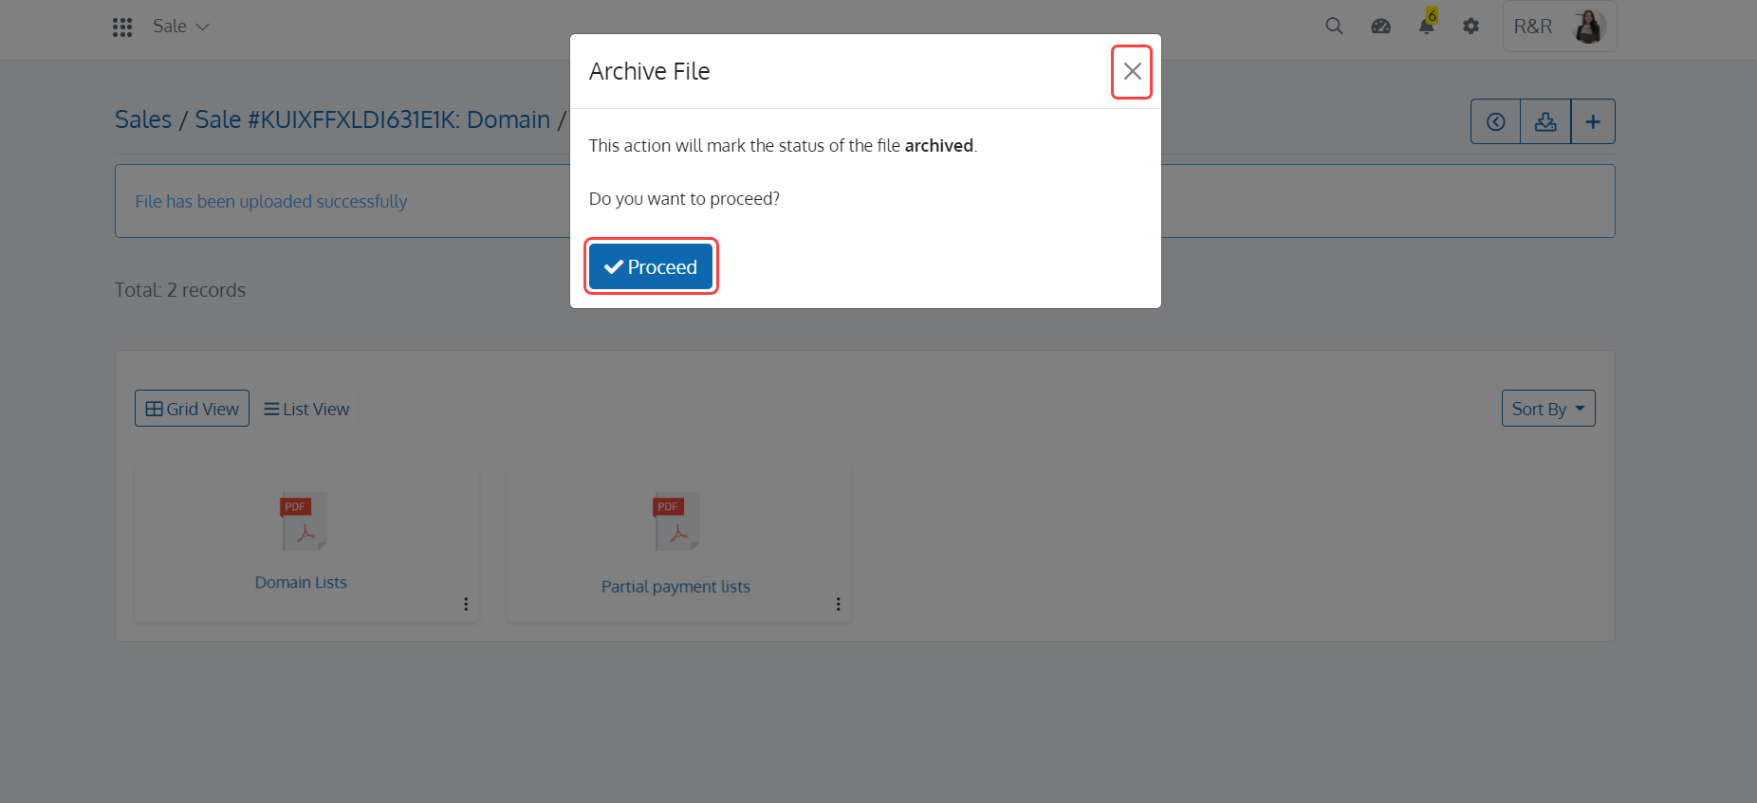Open the Partial payment lists link
Viewport: 1757px width, 803px height.
[x=675, y=587]
